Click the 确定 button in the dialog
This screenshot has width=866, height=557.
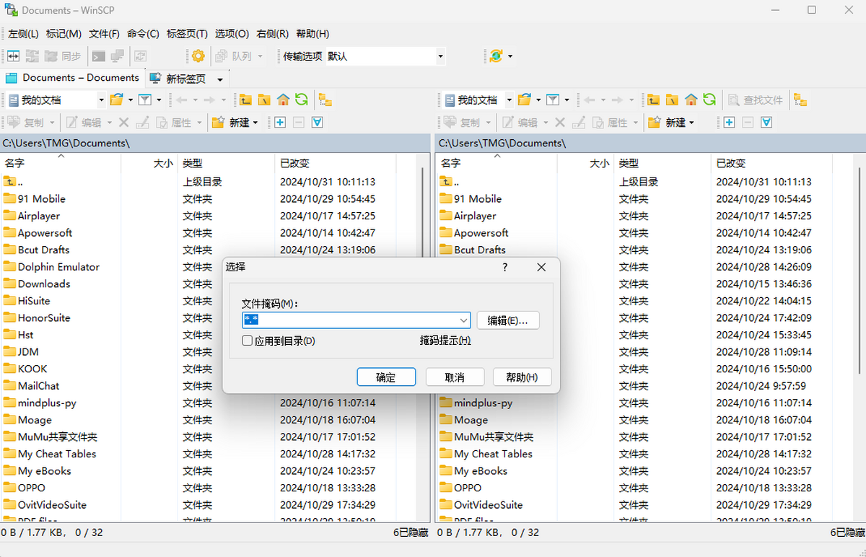coord(386,376)
